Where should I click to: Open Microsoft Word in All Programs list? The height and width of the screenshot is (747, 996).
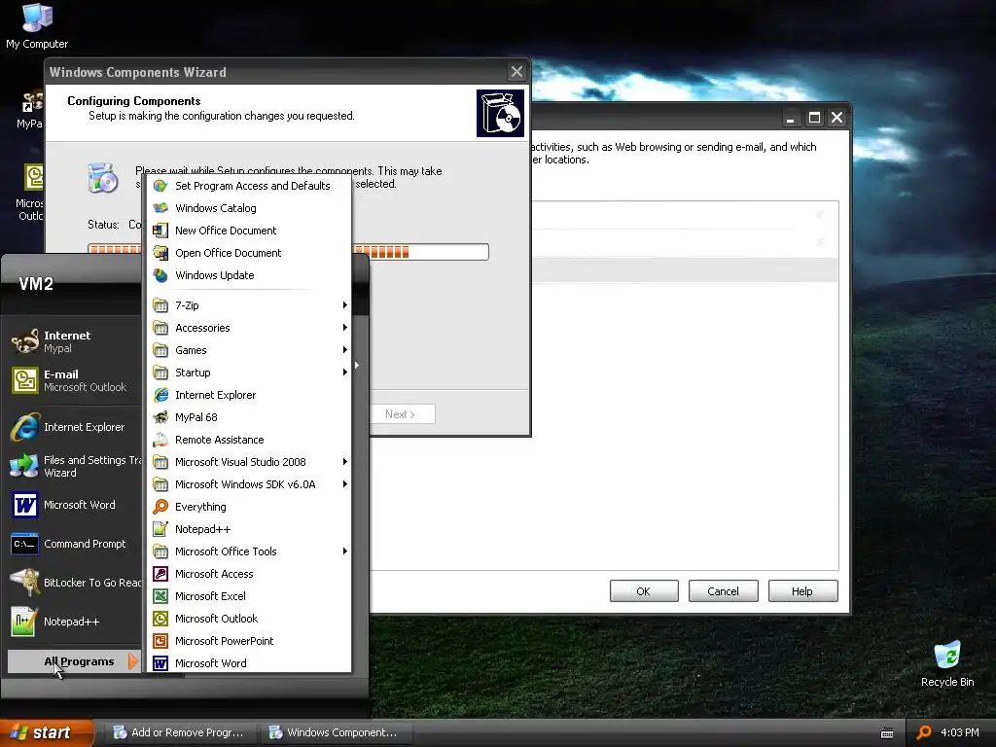pyautogui.click(x=249, y=662)
